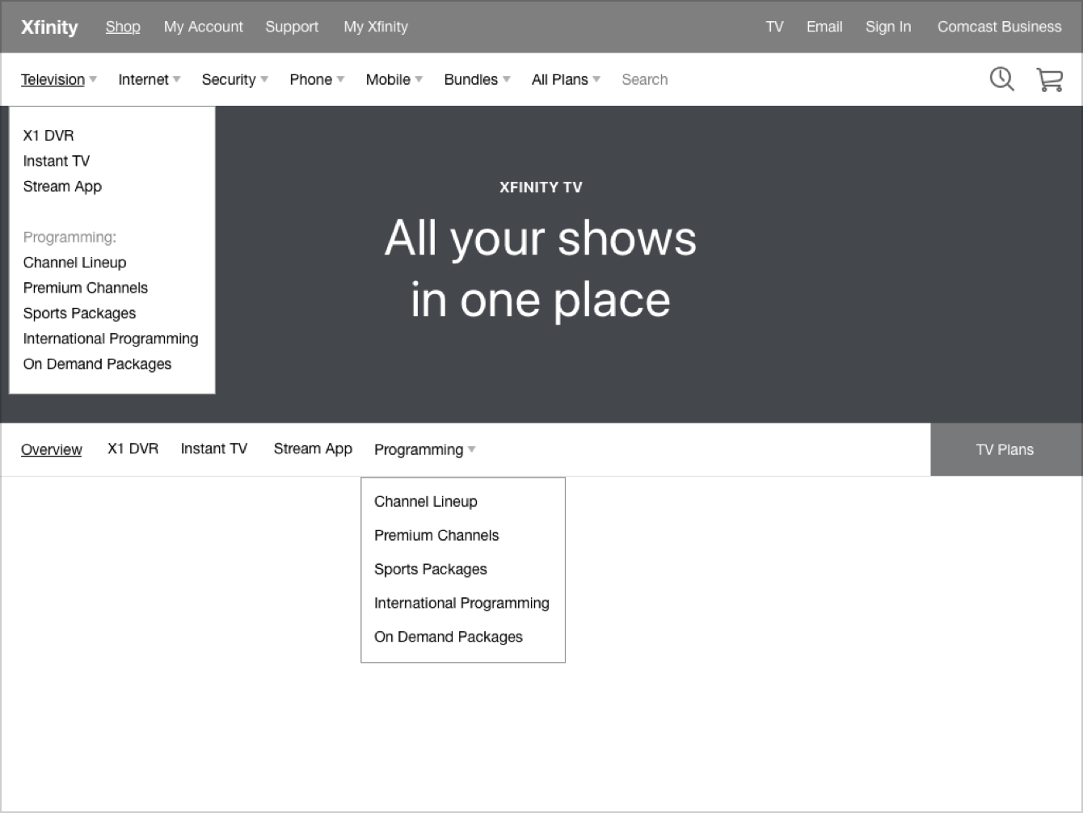Expand the All Plans dropdown menu

point(566,79)
